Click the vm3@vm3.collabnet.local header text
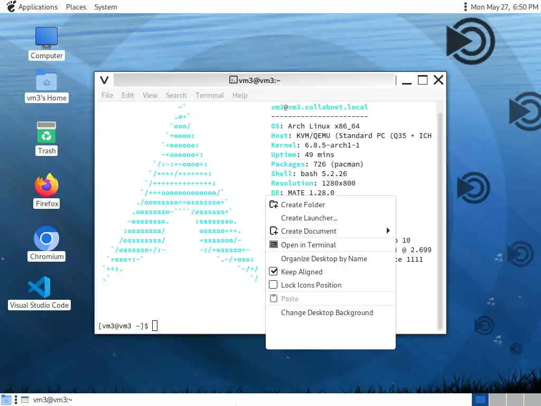 point(320,107)
